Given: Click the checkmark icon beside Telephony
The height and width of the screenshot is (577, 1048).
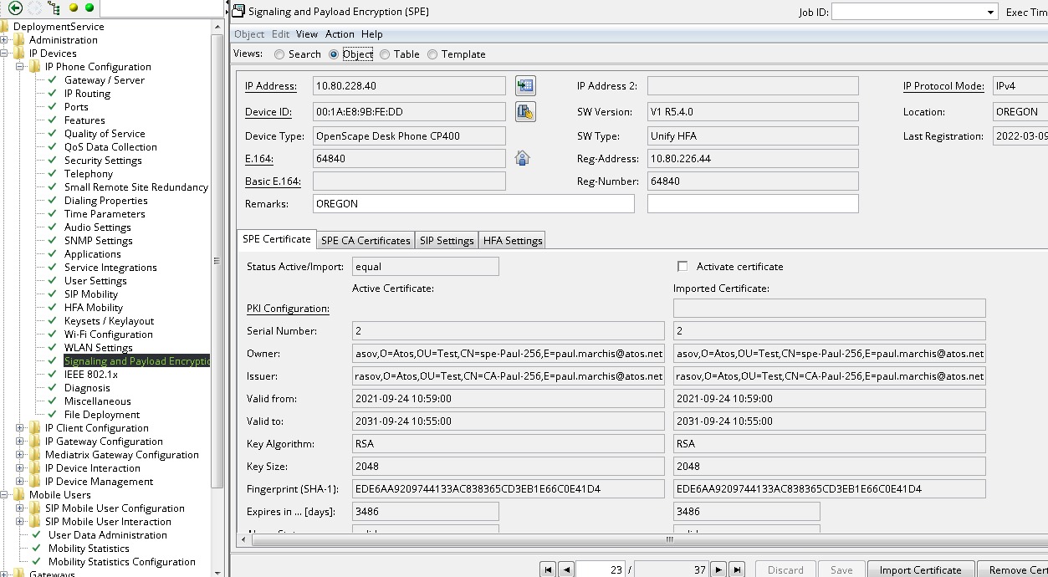Looking at the screenshot, I should 53,174.
